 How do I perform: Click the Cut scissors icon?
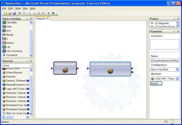click(x=30, y=13)
